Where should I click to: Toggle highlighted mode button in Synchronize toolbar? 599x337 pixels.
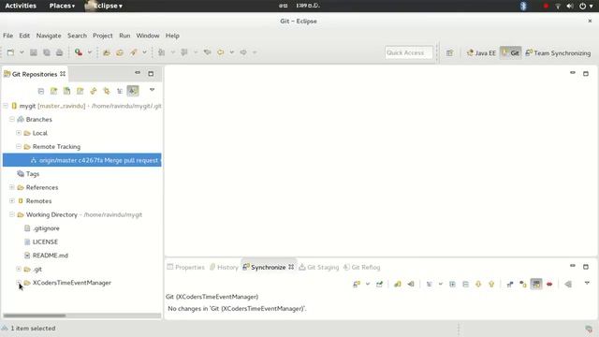pyautogui.click(x=536, y=284)
